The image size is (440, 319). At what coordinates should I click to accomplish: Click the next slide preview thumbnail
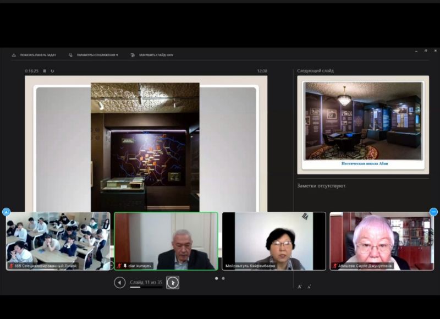click(x=363, y=124)
